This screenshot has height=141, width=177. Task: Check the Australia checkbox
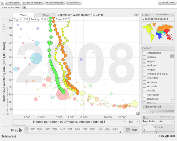click(x=144, y=86)
